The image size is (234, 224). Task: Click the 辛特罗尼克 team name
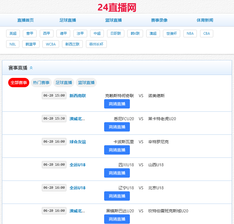159,142
